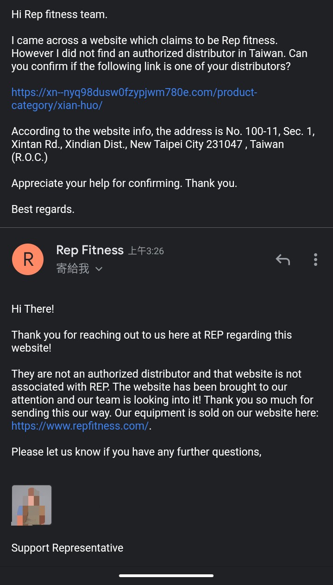Tap the divider line between messages
Viewport: 333px width, 585px height.
pyautogui.click(x=166, y=227)
